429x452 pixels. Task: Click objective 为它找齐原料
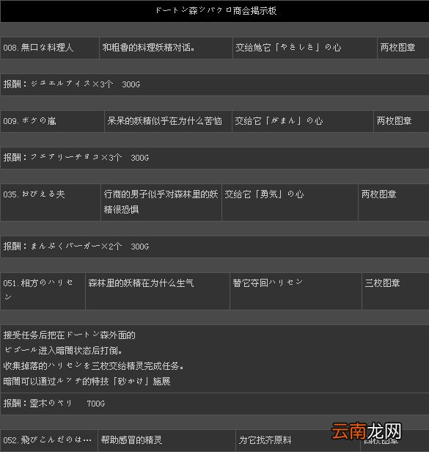265,440
